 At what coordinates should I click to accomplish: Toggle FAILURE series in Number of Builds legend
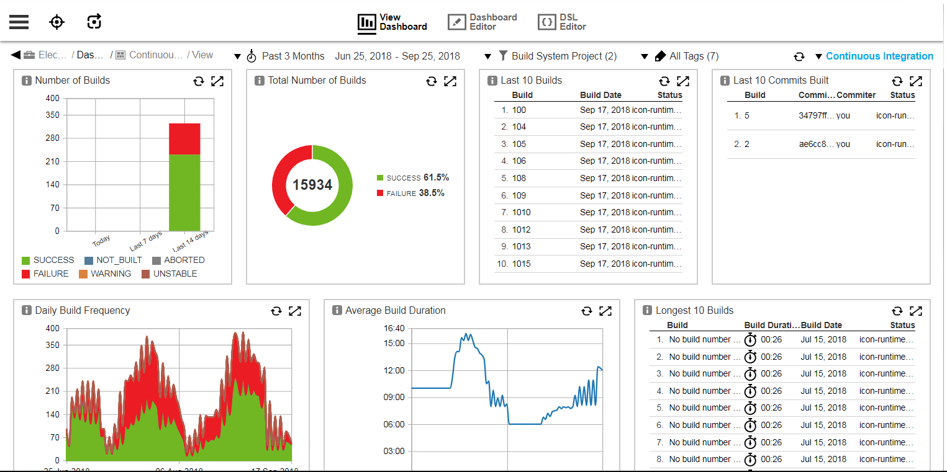pyautogui.click(x=45, y=274)
